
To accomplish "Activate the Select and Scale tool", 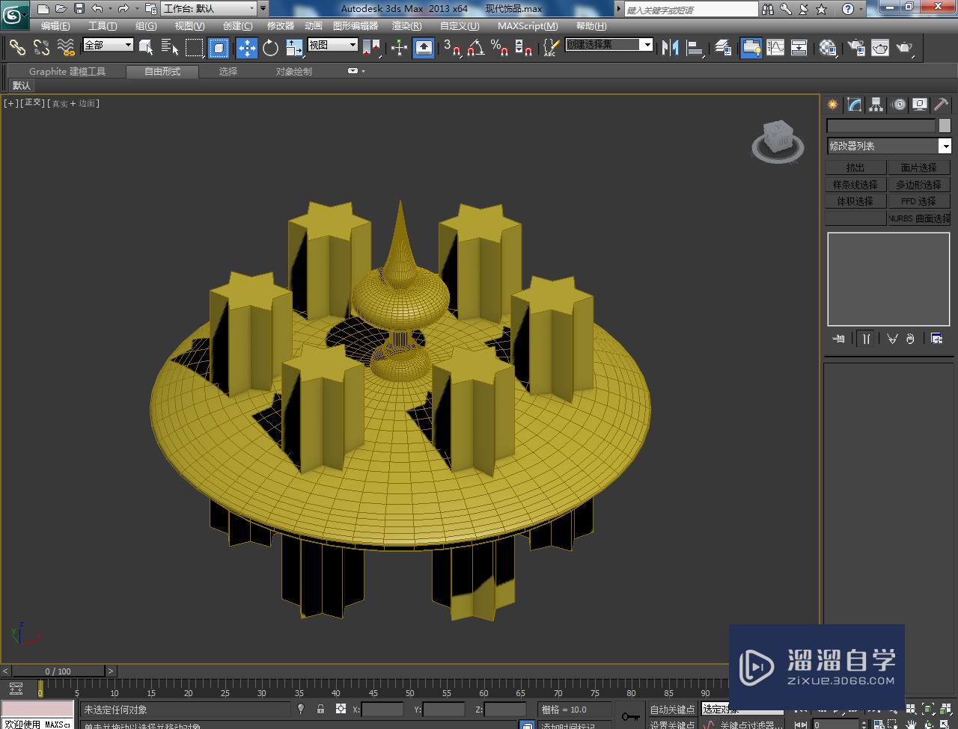I will point(294,48).
